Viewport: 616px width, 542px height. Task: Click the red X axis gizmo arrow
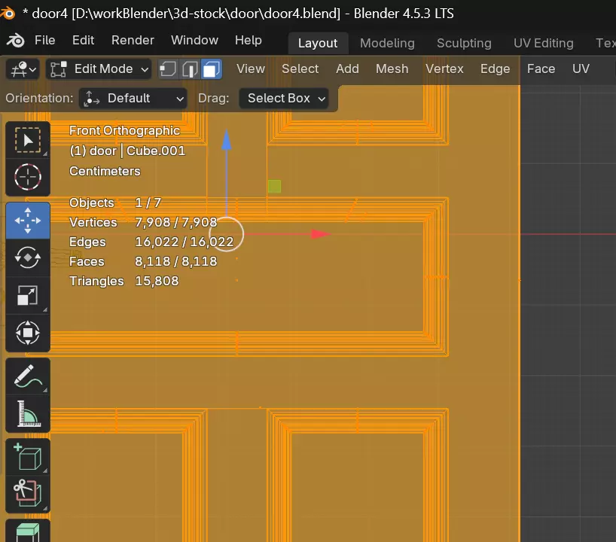tap(321, 234)
